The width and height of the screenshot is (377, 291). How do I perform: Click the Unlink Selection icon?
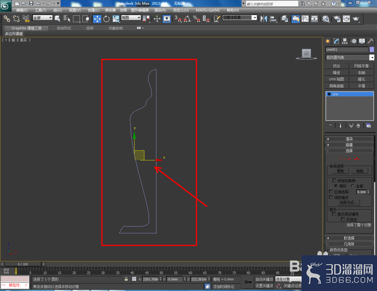point(16,19)
